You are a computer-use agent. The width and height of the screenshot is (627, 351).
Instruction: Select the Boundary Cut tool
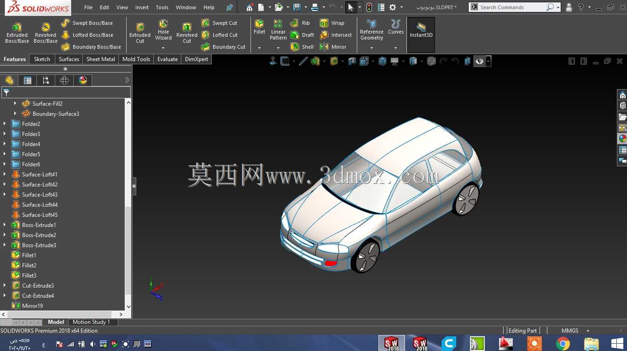tap(223, 47)
